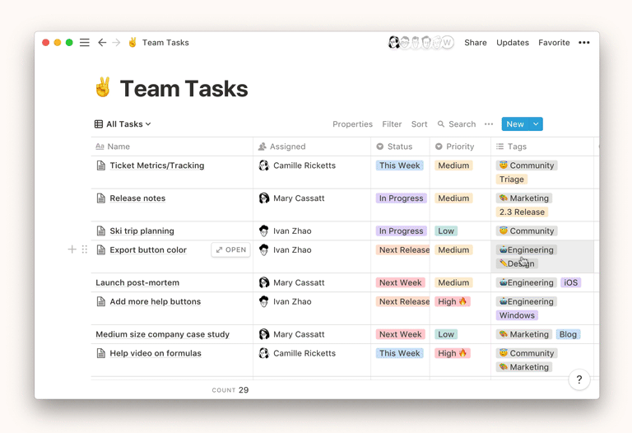This screenshot has width=632, height=433.
Task: Click the collaborator avatars in the top bar
Action: (x=420, y=43)
